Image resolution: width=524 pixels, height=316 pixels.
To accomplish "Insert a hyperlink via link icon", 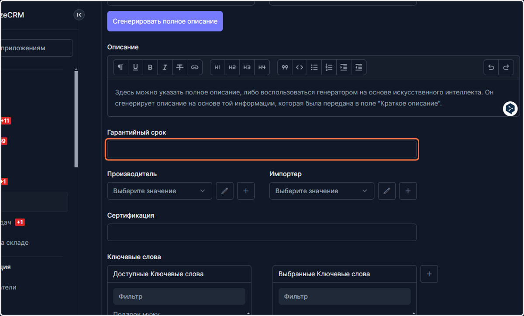I will tap(195, 67).
